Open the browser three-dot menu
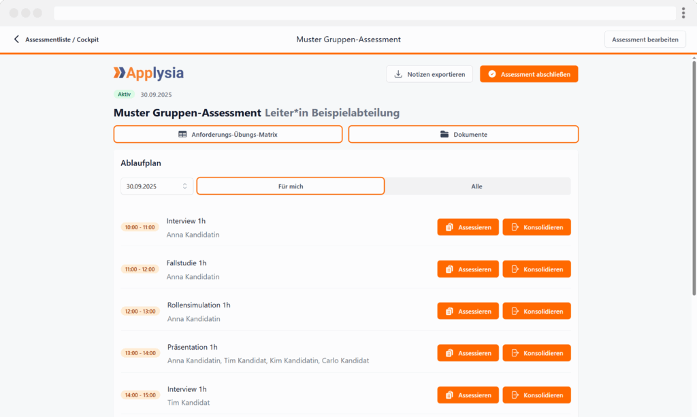This screenshot has height=417, width=697. (683, 13)
